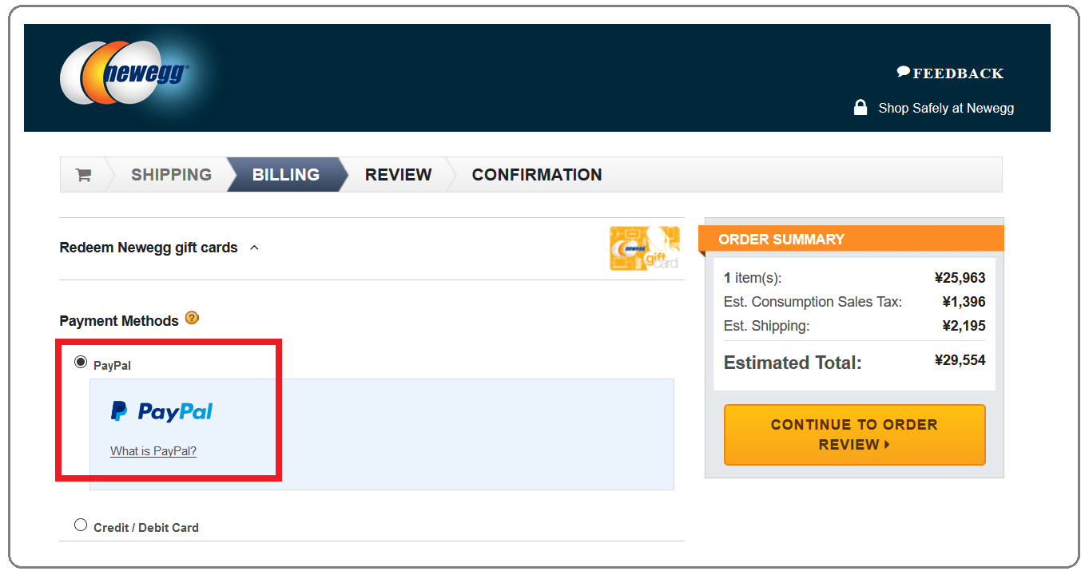Select the PayPal radio button

click(81, 363)
